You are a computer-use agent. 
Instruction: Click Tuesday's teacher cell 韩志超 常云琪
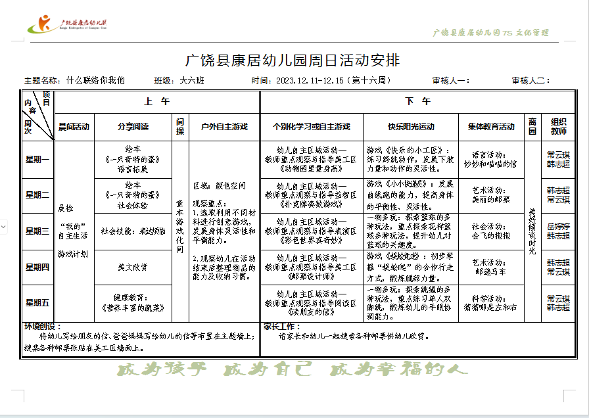[x=558, y=195]
